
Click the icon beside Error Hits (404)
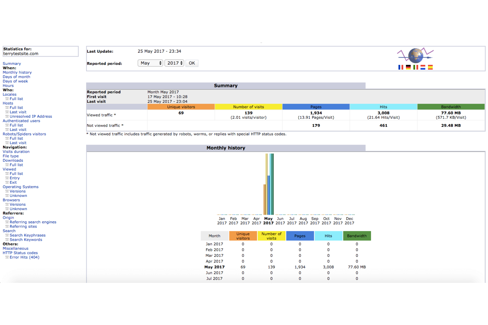[x=7, y=257]
